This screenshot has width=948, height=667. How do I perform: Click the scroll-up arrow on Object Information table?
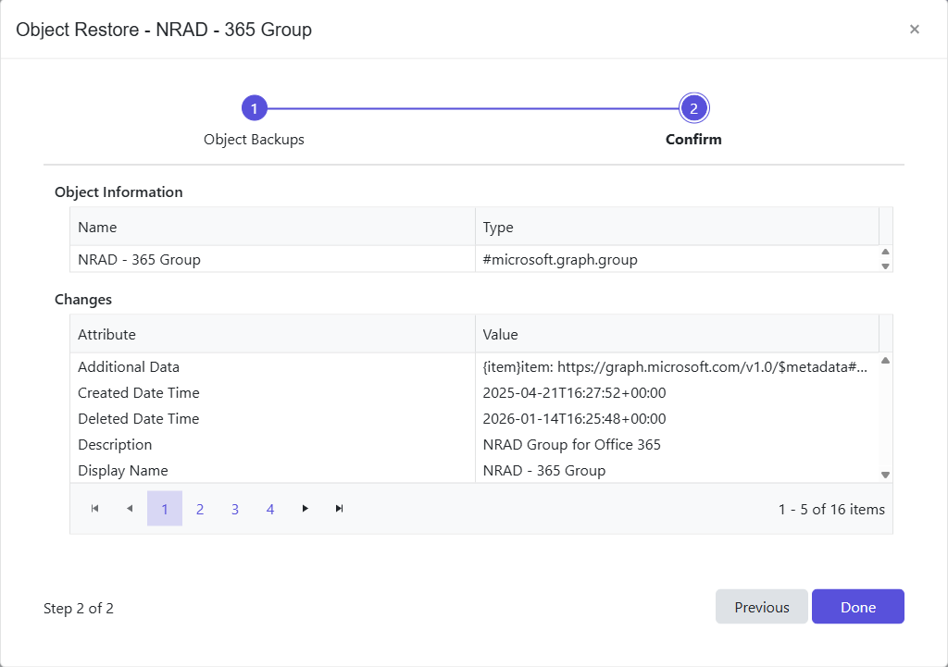click(x=884, y=252)
